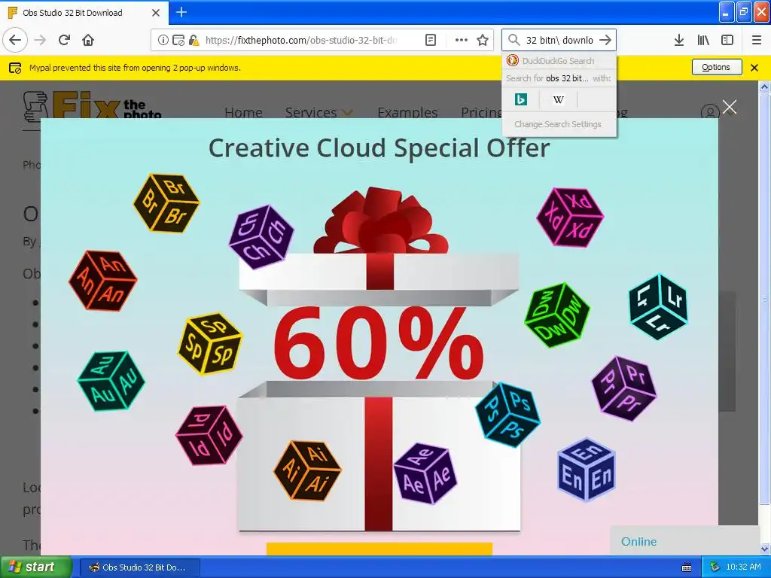Open Change Search Settings
Image resolution: width=771 pixels, height=578 pixels.
(559, 124)
